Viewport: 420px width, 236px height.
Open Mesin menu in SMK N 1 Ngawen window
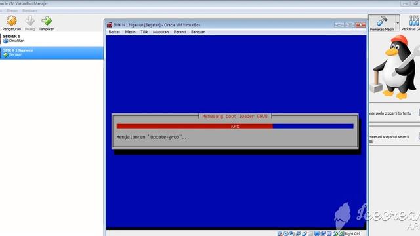click(x=130, y=32)
